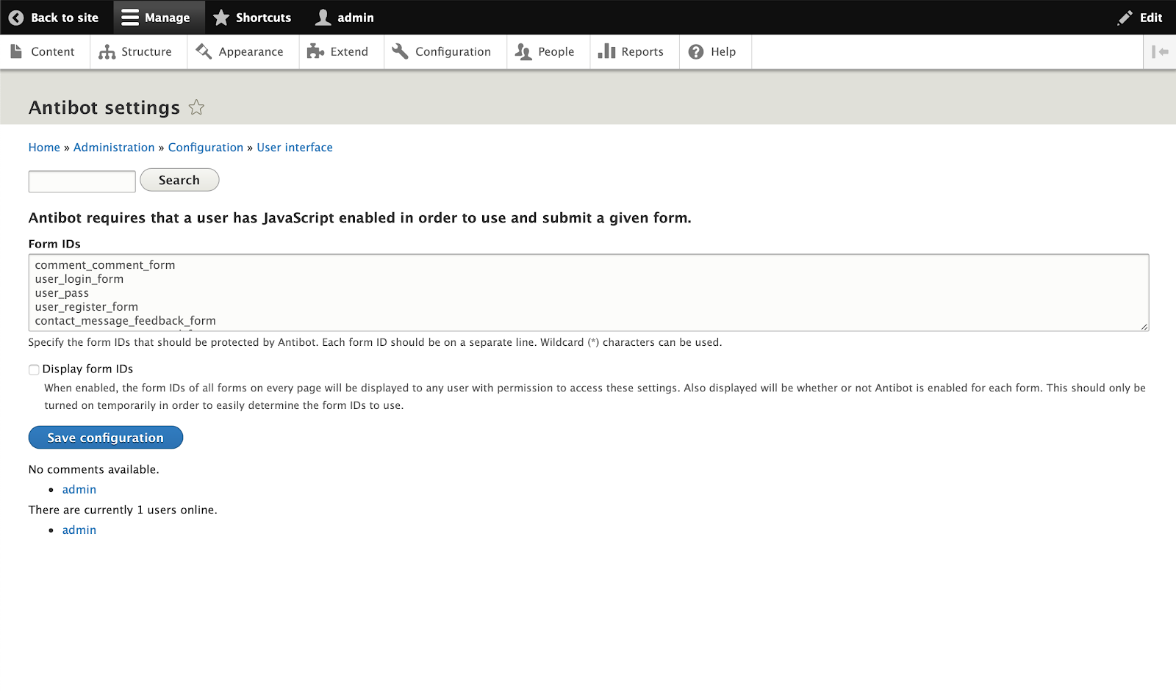
Task: Open the People menu
Action: pos(548,51)
